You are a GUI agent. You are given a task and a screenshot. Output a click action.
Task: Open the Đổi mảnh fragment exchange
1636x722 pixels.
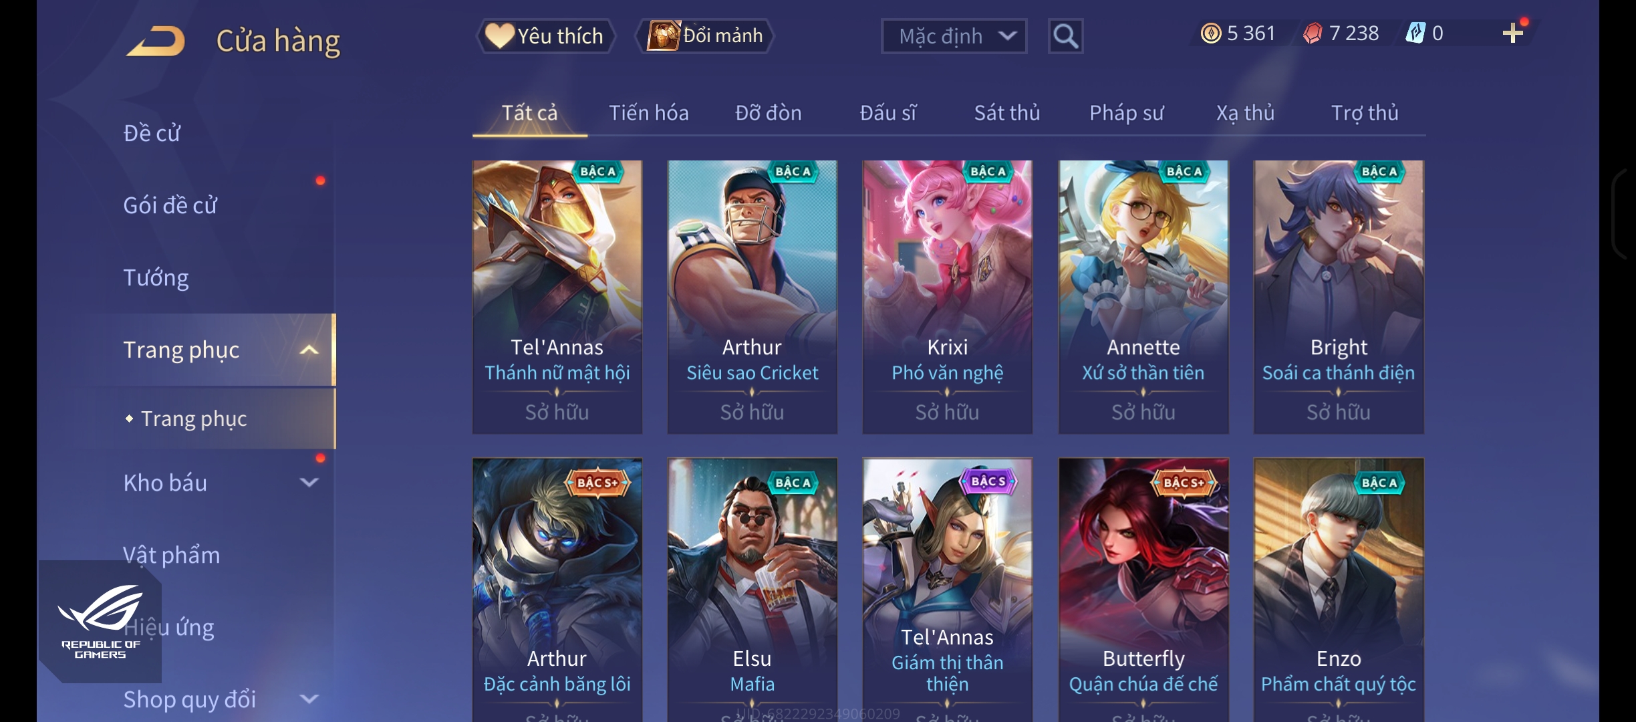coord(704,35)
